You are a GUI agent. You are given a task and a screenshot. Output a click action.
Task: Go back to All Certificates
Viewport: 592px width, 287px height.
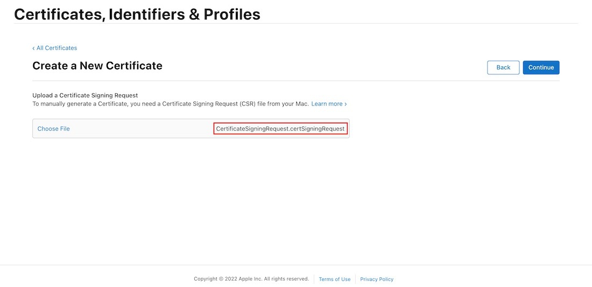tap(57, 48)
